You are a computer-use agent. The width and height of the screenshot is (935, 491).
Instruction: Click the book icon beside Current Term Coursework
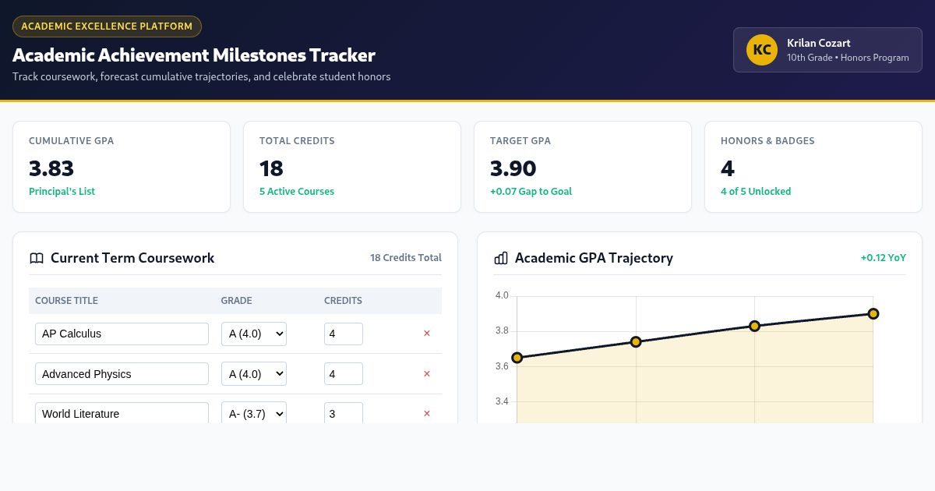[x=37, y=258]
